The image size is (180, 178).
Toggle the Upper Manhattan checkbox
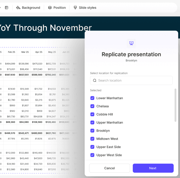click(x=92, y=123)
